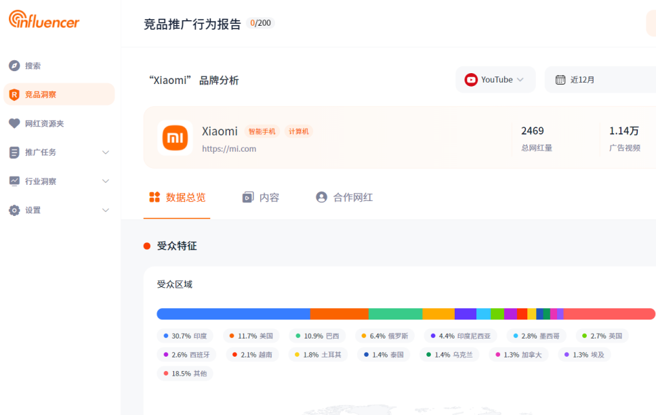Toggle the 2.8% 墨西哥 legend item
Image resolution: width=656 pixels, height=415 pixels.
click(536, 336)
